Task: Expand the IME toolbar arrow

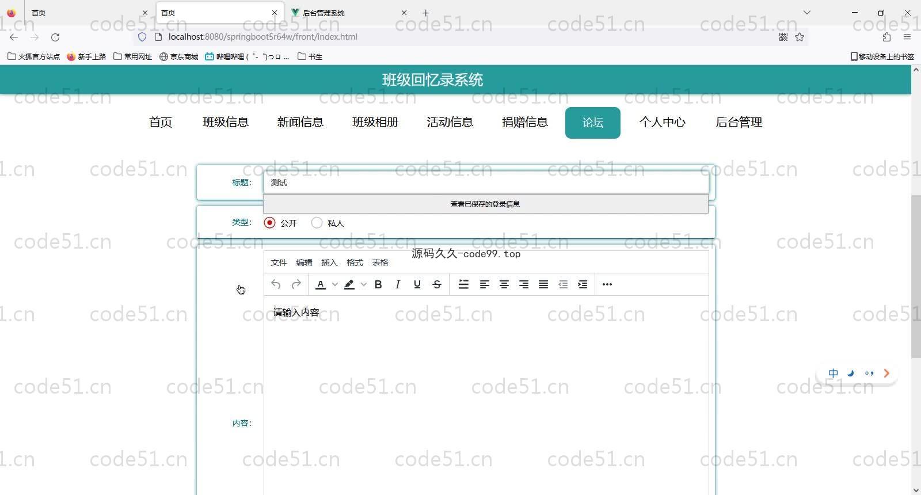Action: [886, 373]
